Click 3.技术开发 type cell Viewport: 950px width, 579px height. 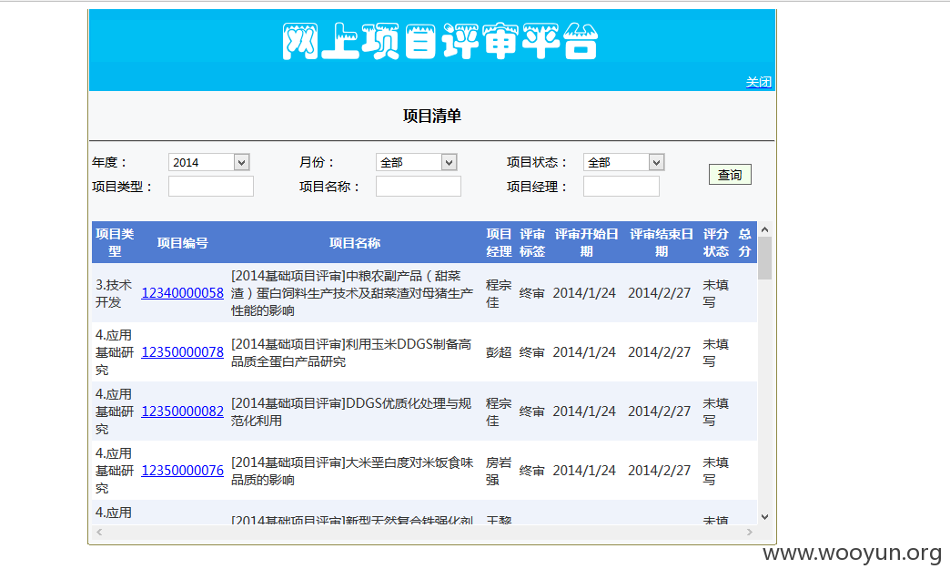(x=114, y=293)
